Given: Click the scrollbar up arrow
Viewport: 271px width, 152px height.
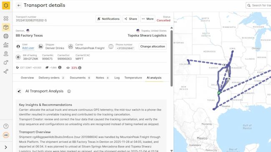Looking at the screenshot, I should [x=171, y=28].
